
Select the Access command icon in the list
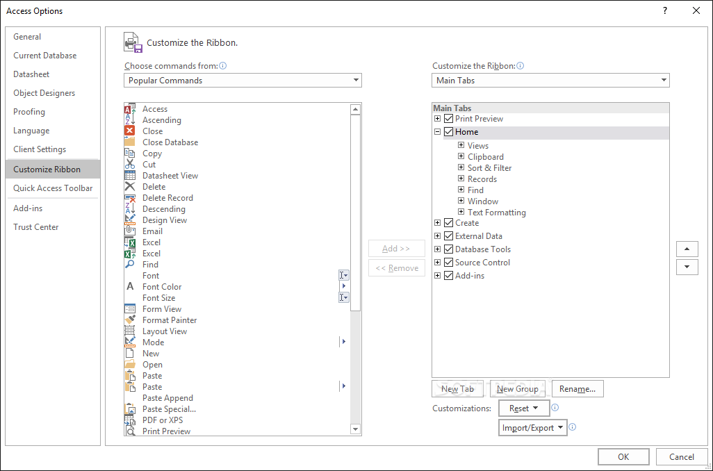pos(130,109)
